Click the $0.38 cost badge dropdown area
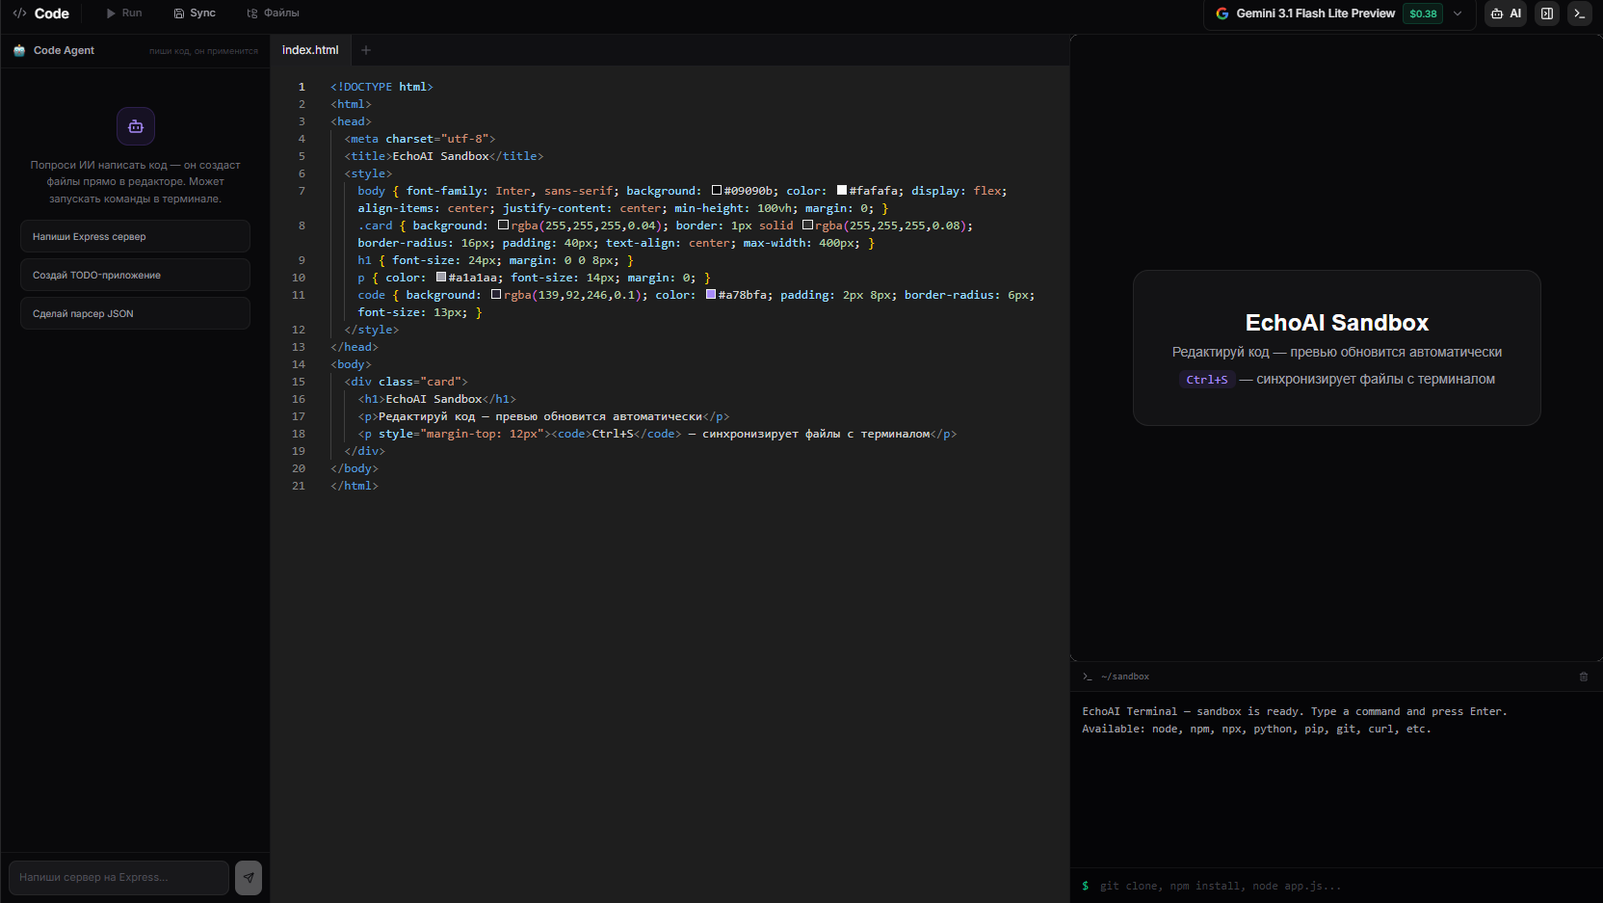 click(x=1423, y=14)
